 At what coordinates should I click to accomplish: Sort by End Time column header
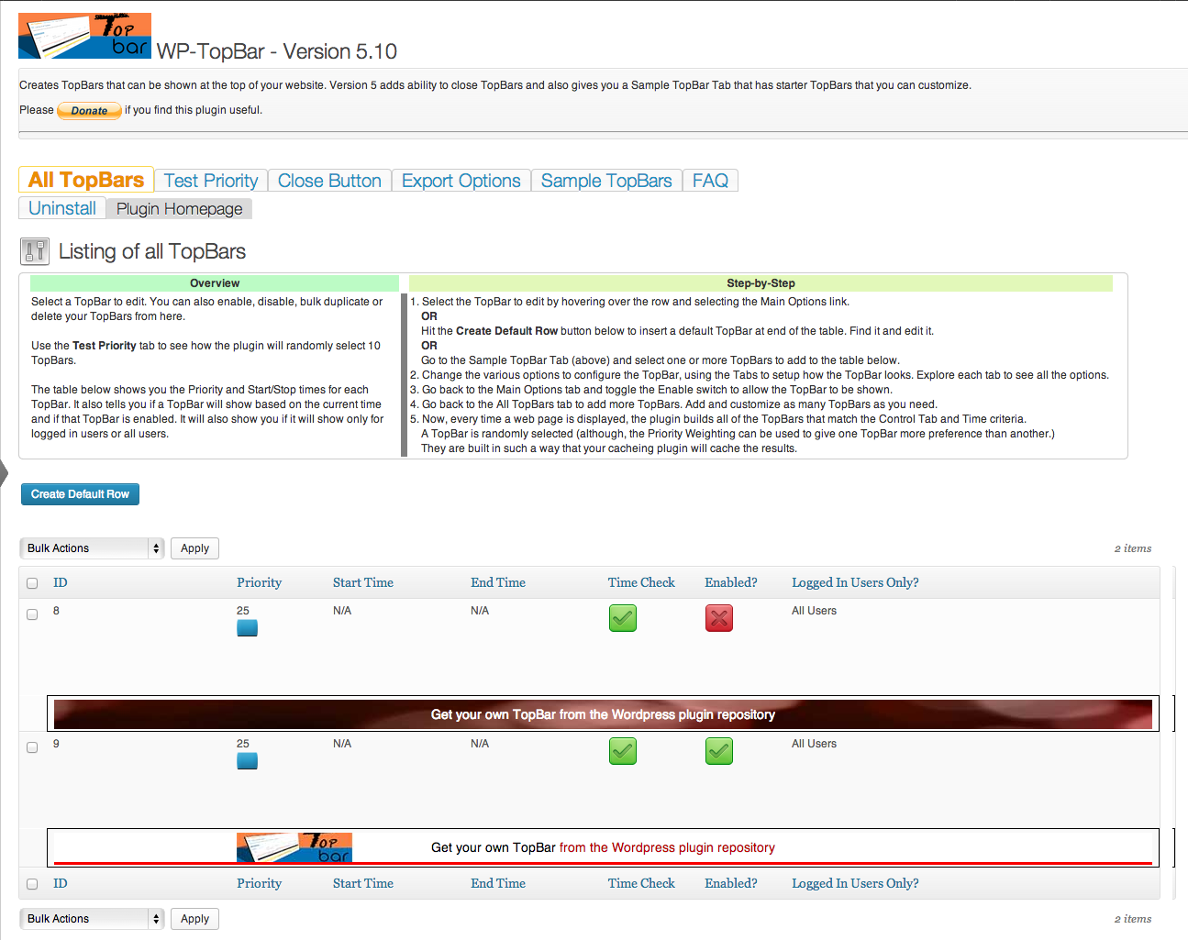click(x=498, y=582)
